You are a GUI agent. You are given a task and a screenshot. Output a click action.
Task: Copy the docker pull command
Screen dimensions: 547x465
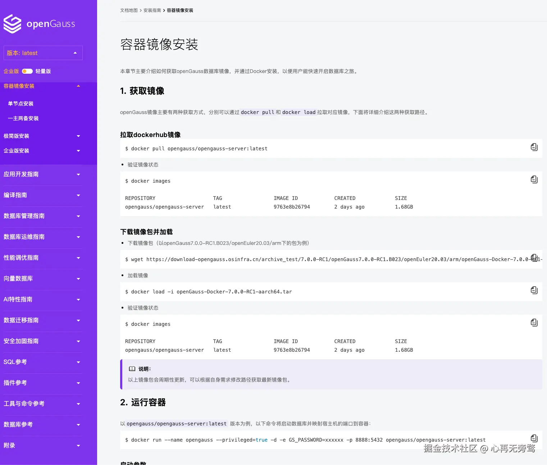534,147
